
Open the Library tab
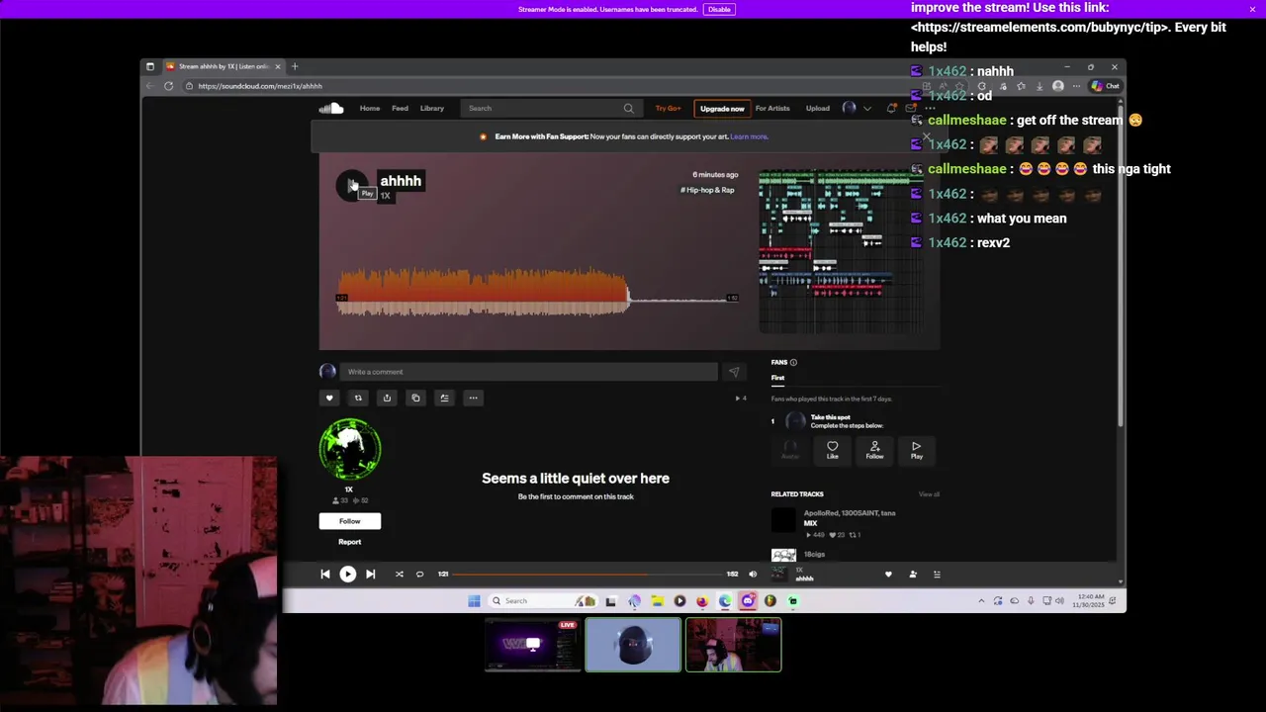coord(432,109)
